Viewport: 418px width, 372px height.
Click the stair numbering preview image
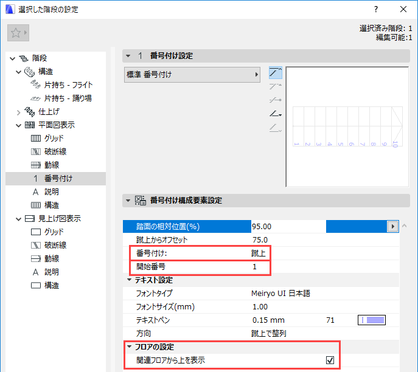[x=347, y=127]
